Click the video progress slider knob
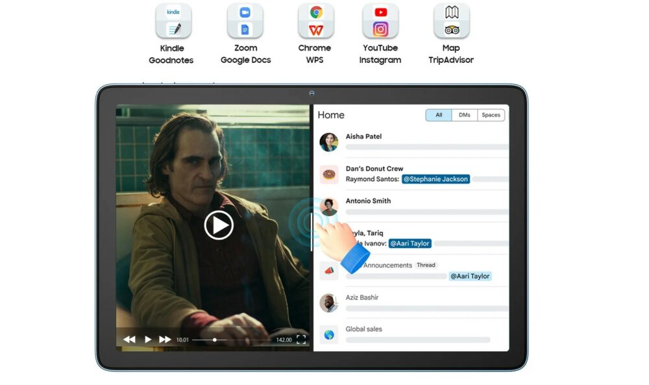The height and width of the screenshot is (385, 649). [x=214, y=340]
